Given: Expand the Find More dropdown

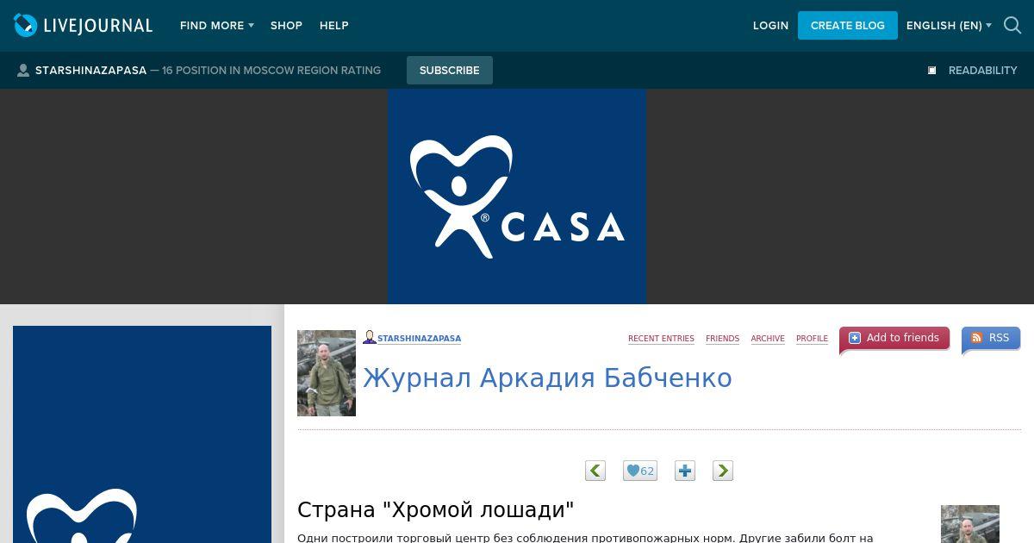Looking at the screenshot, I should click(x=217, y=26).
